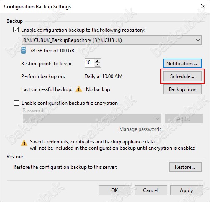210x202 pixels.
Task: Open the backup repository dropdown
Action: point(112,40)
